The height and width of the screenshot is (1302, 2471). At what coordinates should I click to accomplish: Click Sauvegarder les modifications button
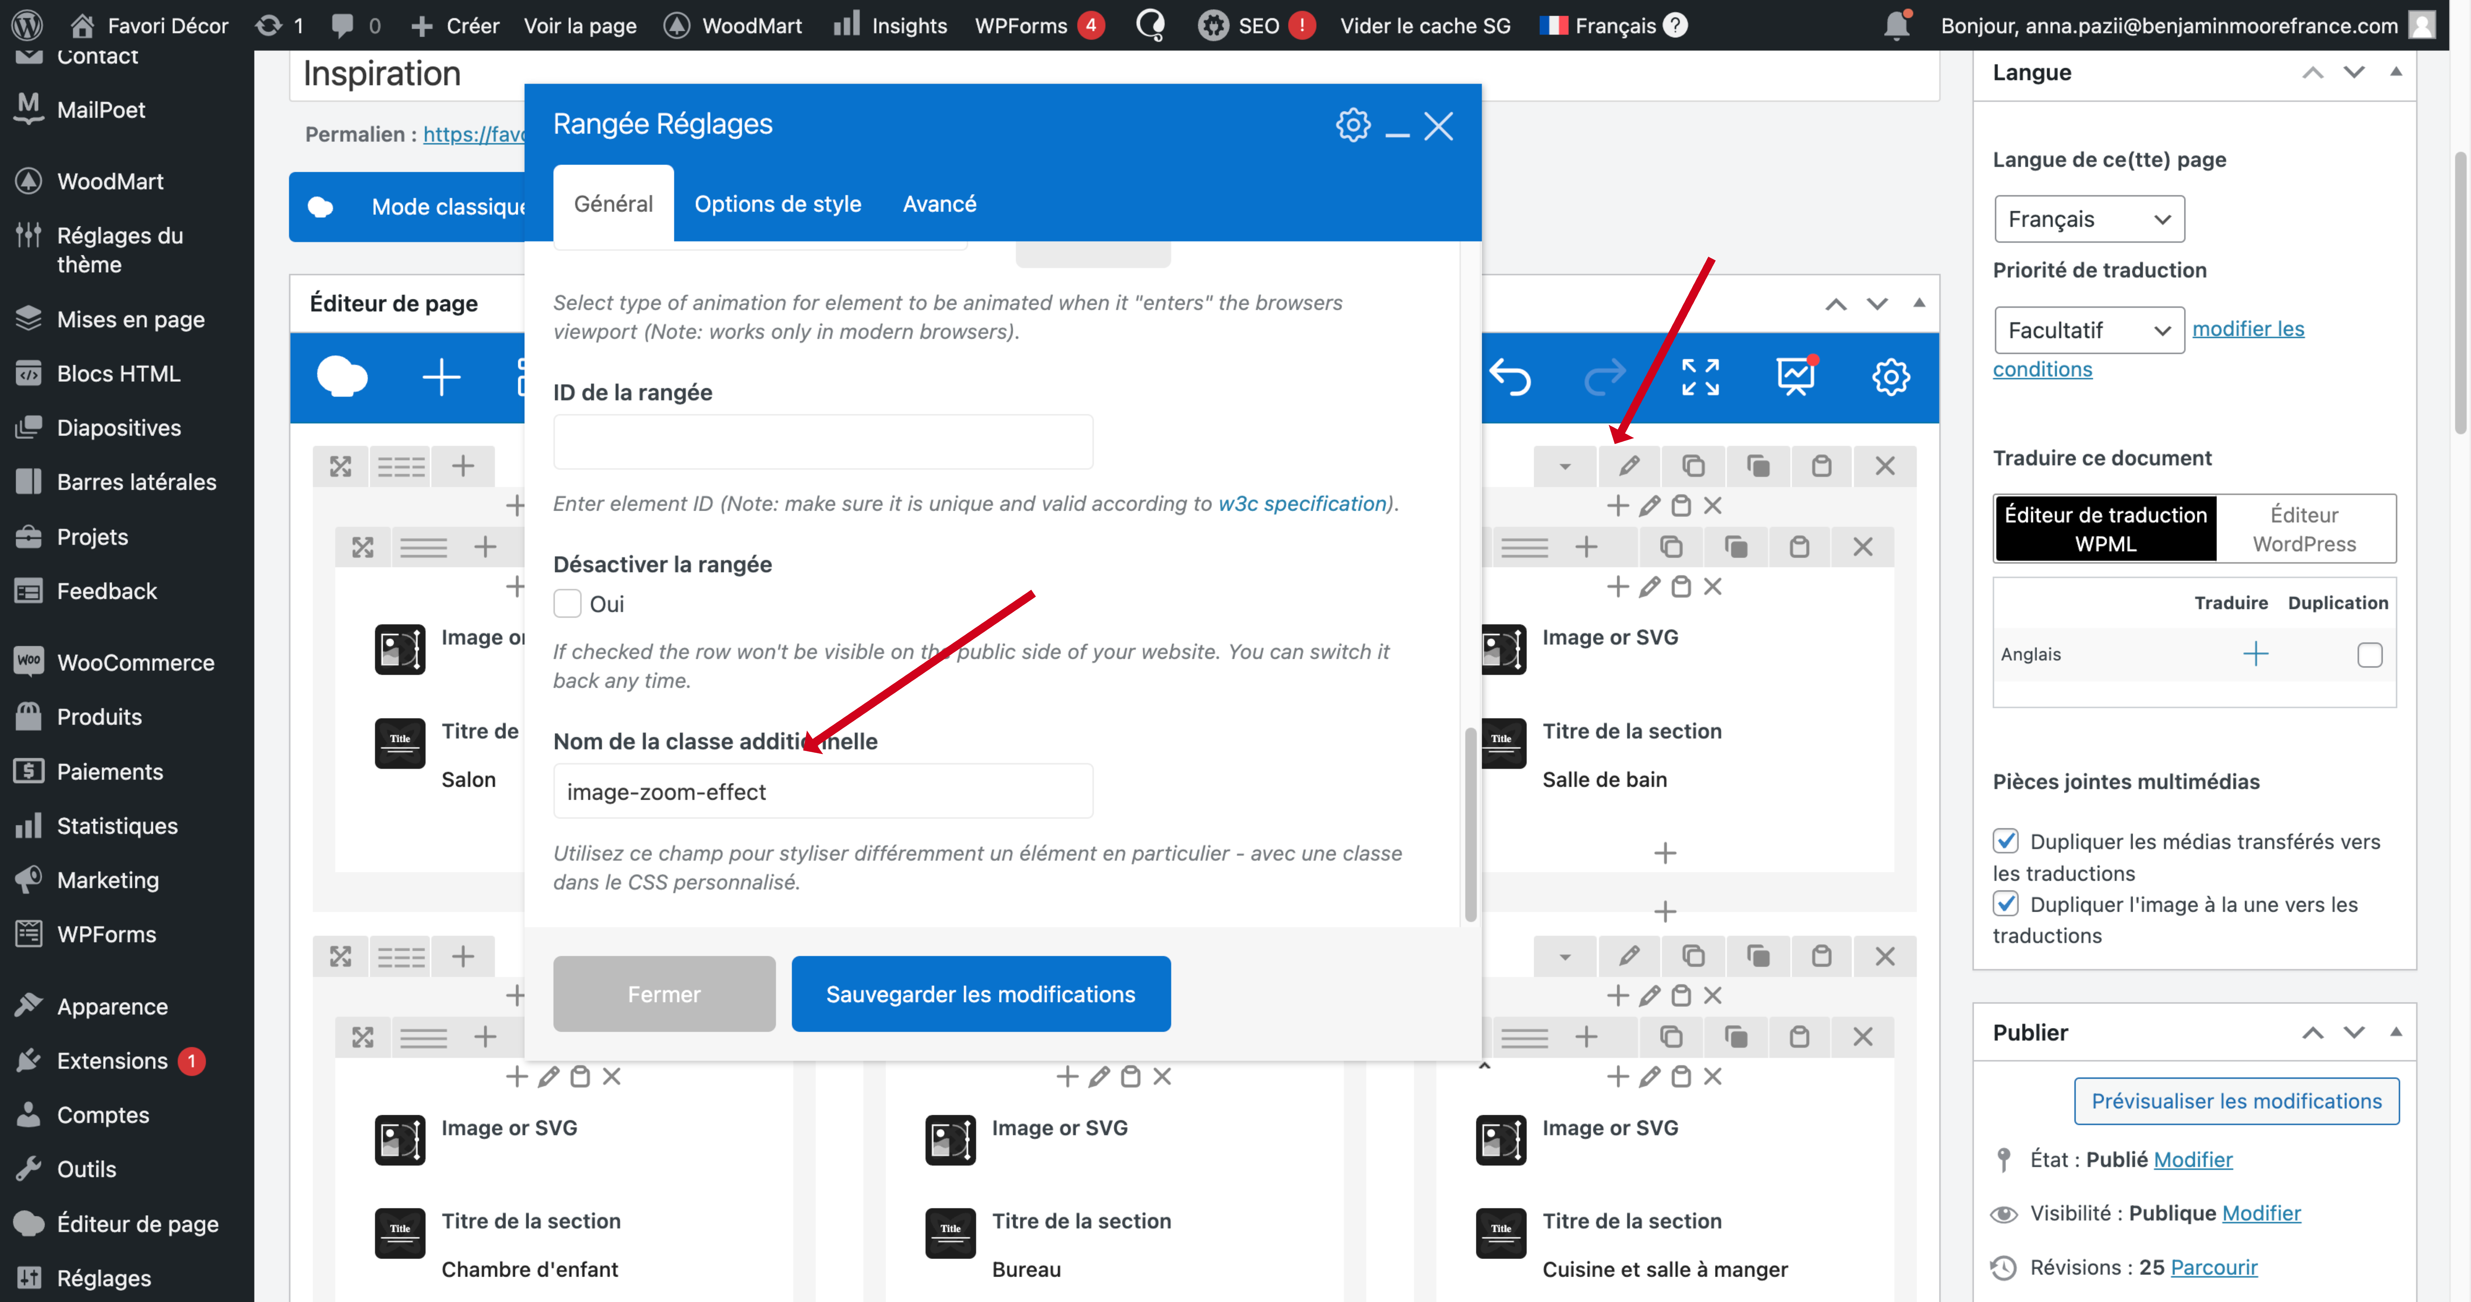980,994
